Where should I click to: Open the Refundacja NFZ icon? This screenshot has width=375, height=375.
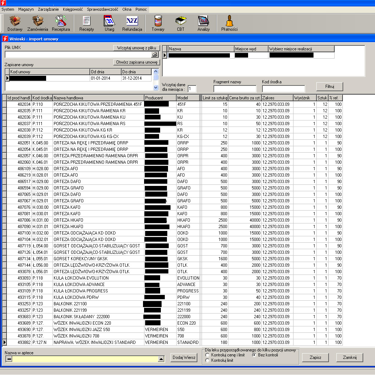pyautogui.click(x=132, y=23)
